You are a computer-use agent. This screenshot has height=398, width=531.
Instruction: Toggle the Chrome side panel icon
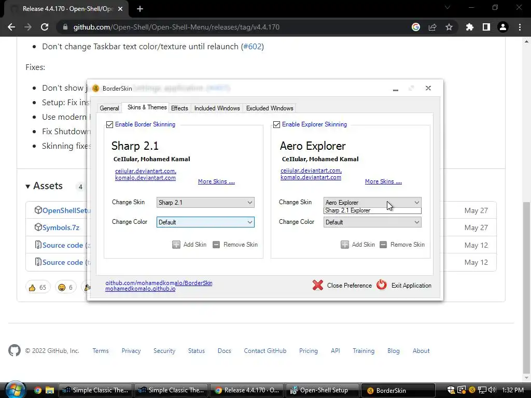486,27
